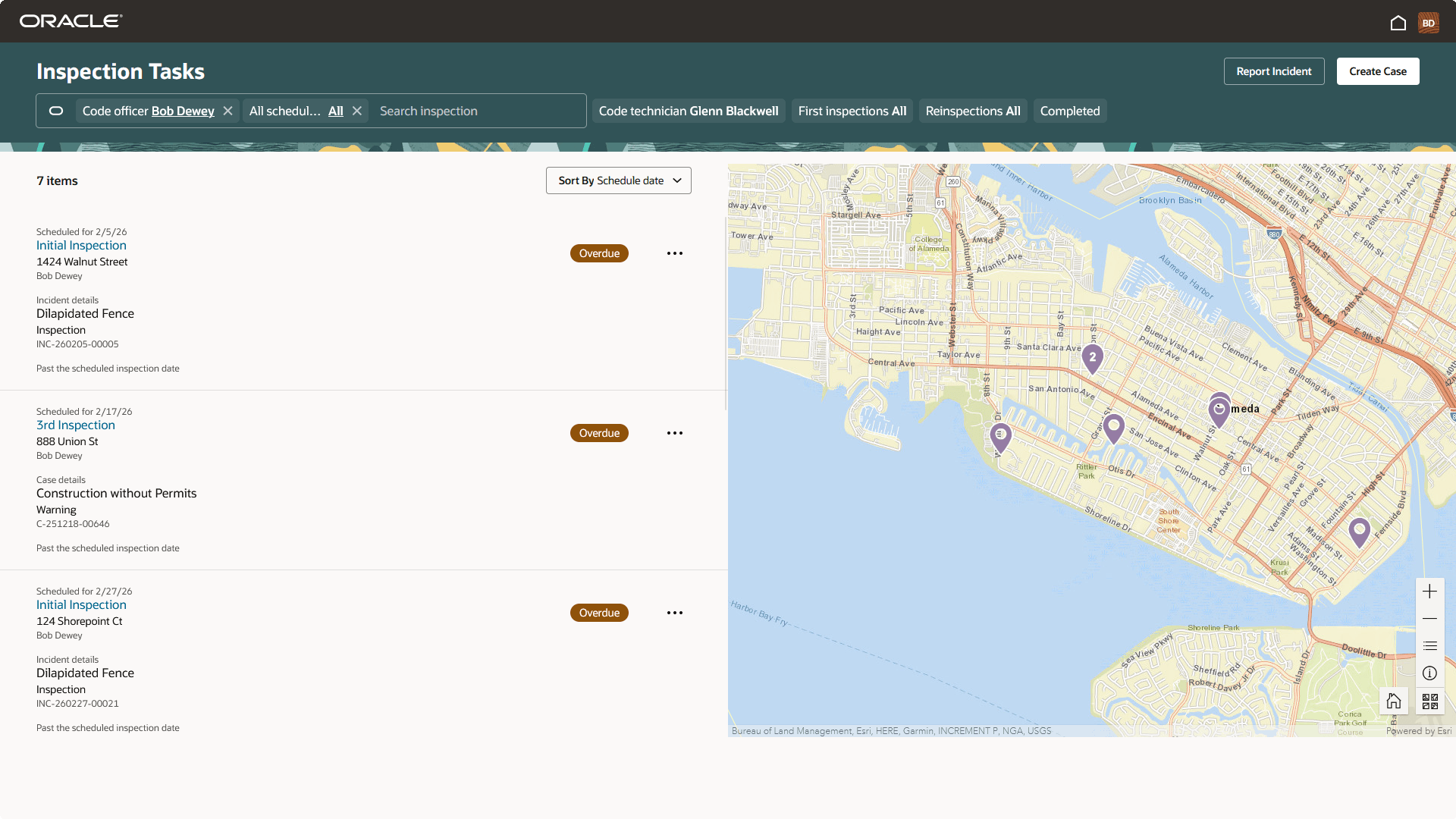
Task: Open the map legend
Action: (x=1430, y=645)
